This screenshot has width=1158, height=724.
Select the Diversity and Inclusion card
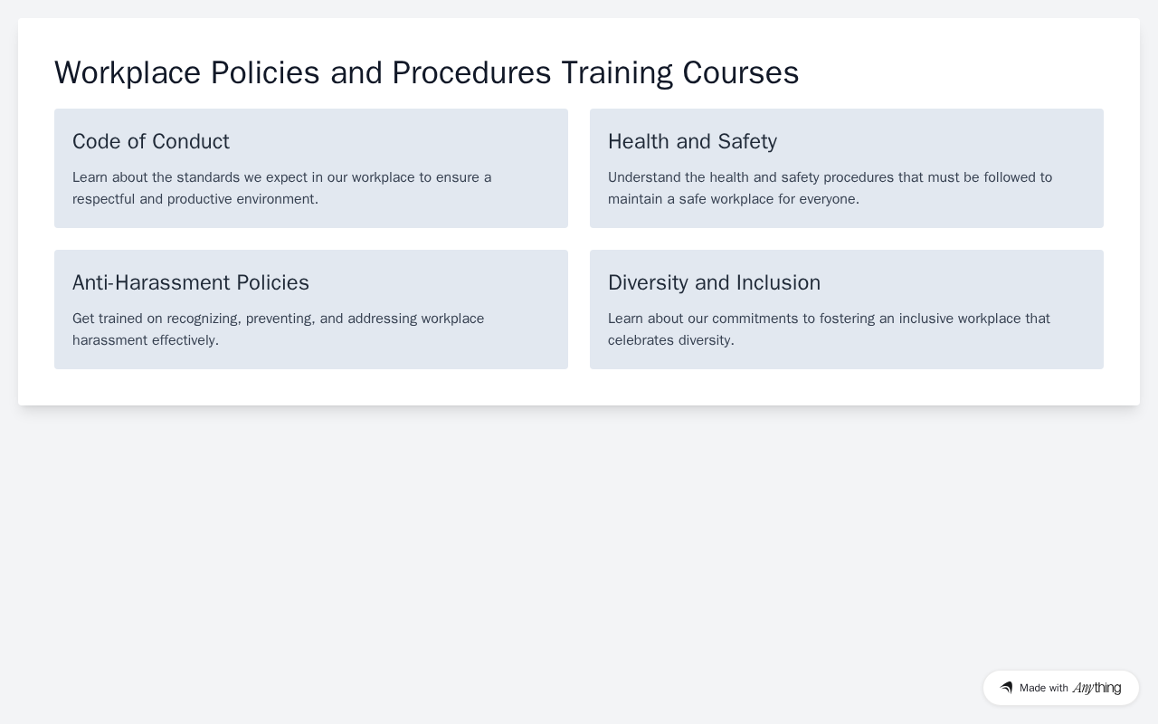847,310
